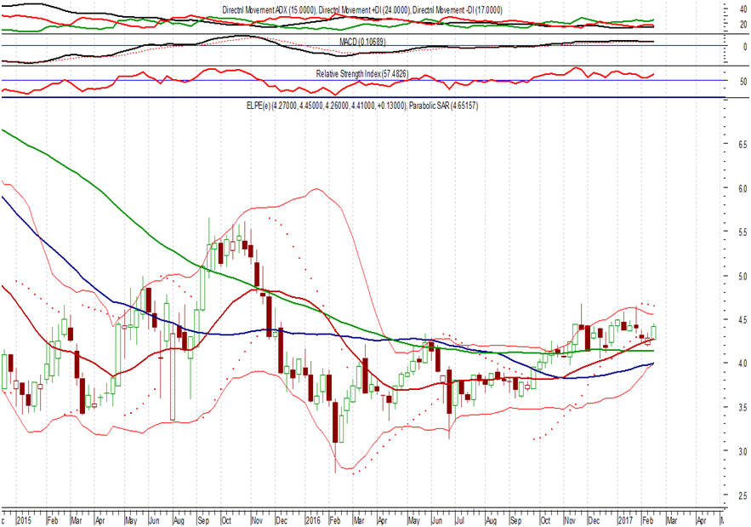
Task: Click the 5.0 price axis label
Action: pos(742,276)
